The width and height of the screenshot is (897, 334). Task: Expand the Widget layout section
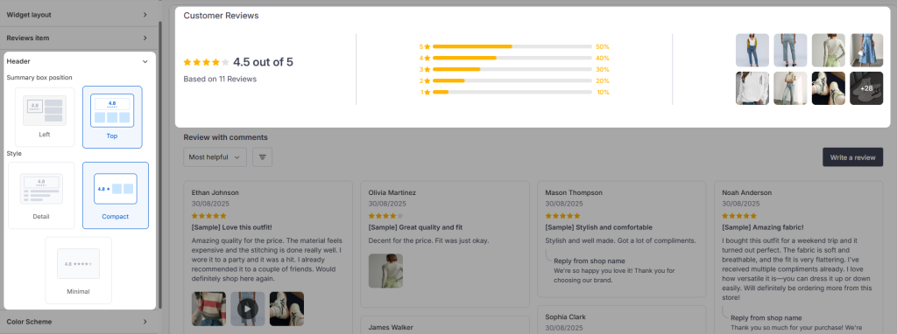point(78,15)
